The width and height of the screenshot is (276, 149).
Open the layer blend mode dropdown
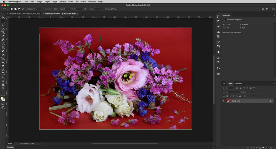[x=231, y=92]
